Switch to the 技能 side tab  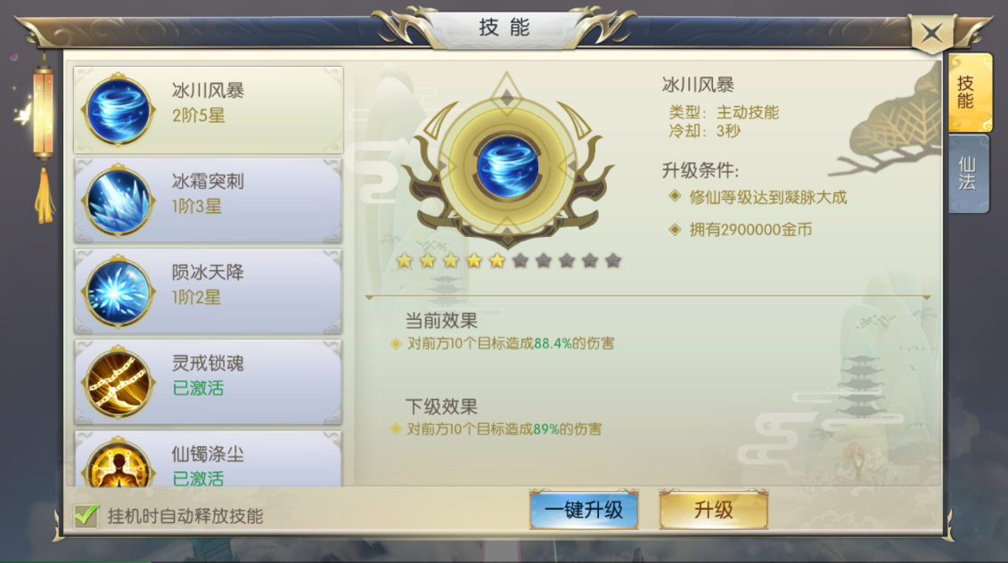pos(970,93)
